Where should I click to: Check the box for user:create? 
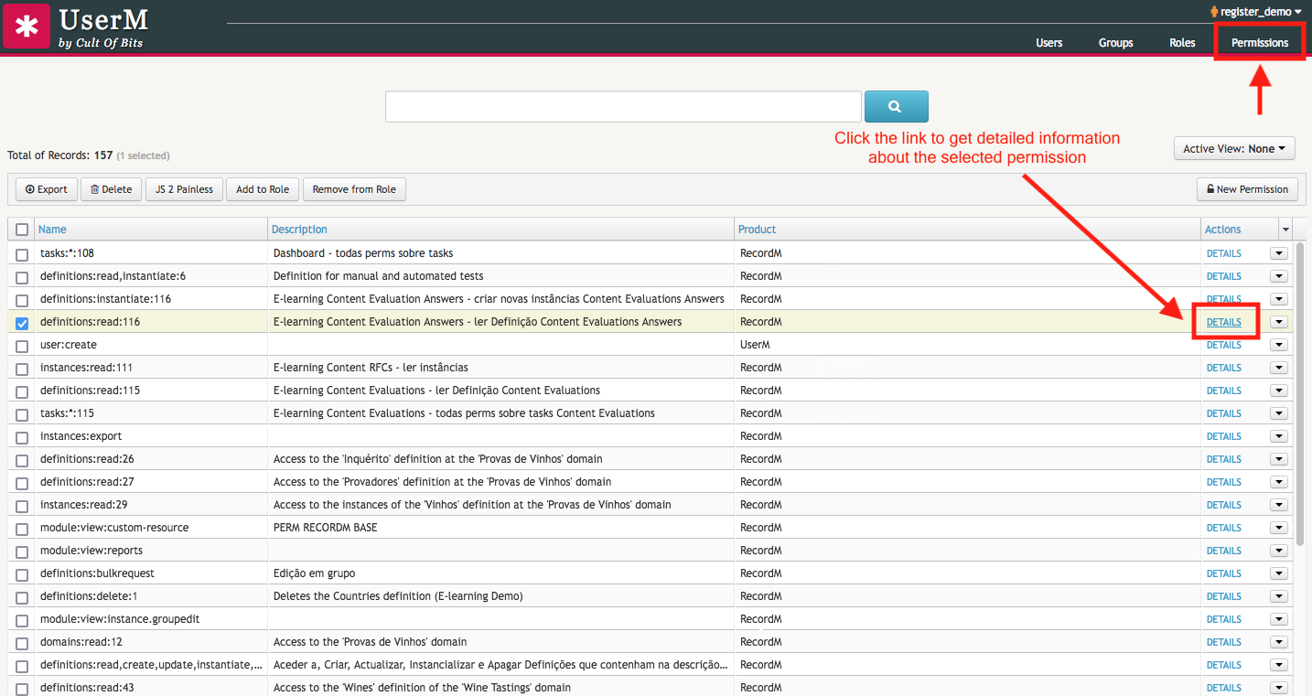22,346
